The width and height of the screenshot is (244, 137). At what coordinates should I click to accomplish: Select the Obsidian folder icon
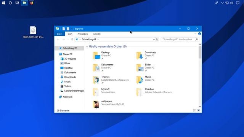pos(139,92)
